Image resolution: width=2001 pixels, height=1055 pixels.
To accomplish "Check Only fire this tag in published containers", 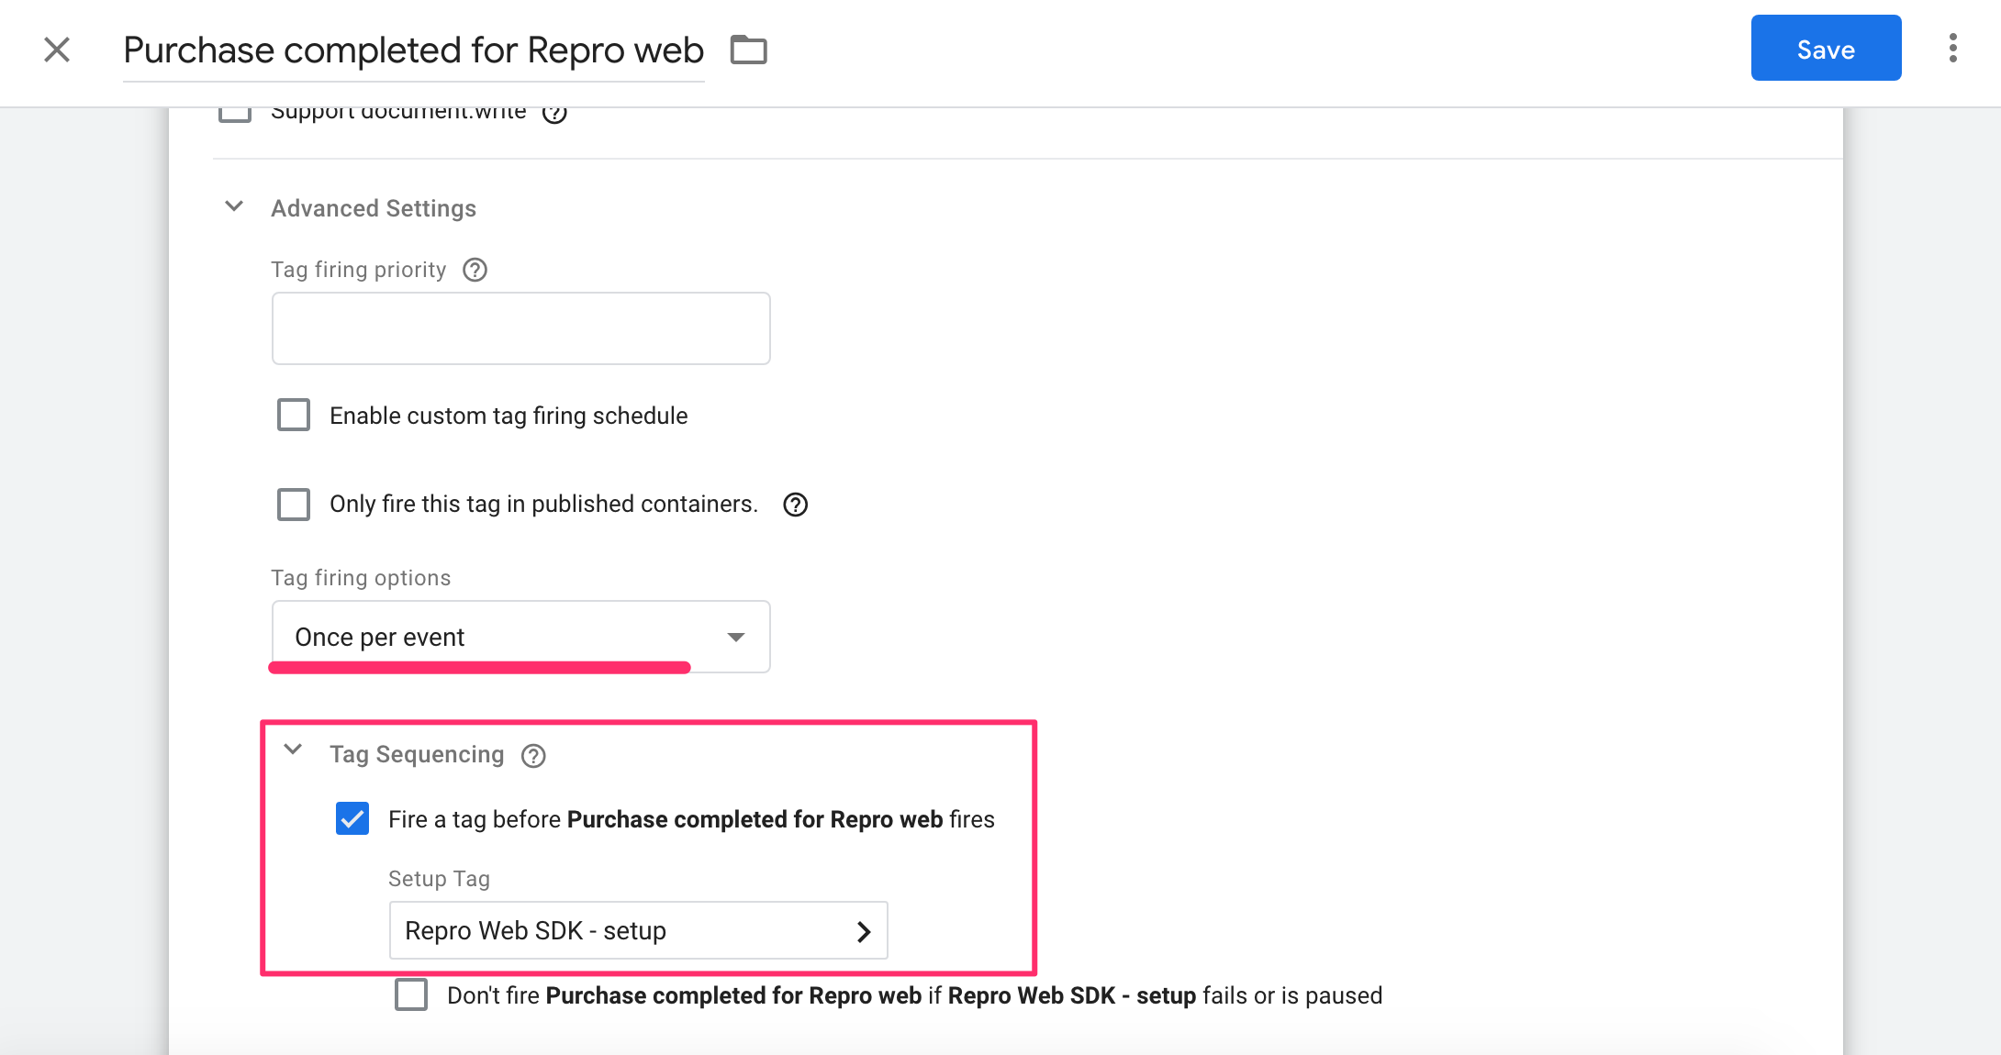I will tap(294, 504).
